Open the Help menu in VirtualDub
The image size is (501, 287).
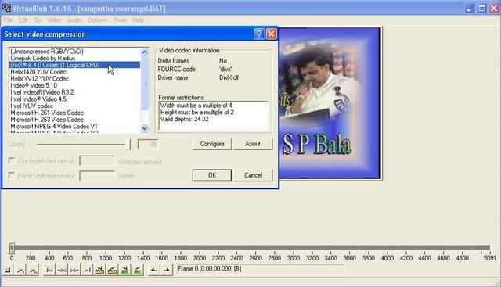[x=138, y=20]
